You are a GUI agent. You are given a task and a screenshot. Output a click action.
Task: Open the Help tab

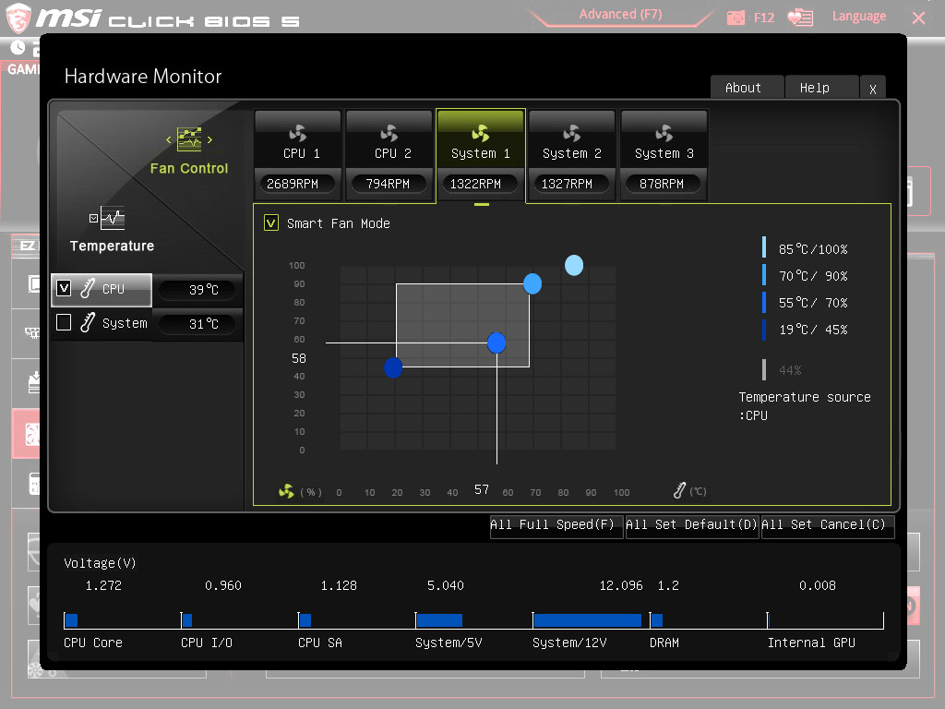pyautogui.click(x=821, y=88)
